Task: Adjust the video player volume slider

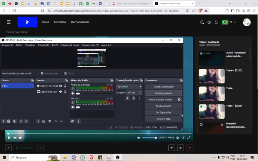Action: click(x=149, y=138)
